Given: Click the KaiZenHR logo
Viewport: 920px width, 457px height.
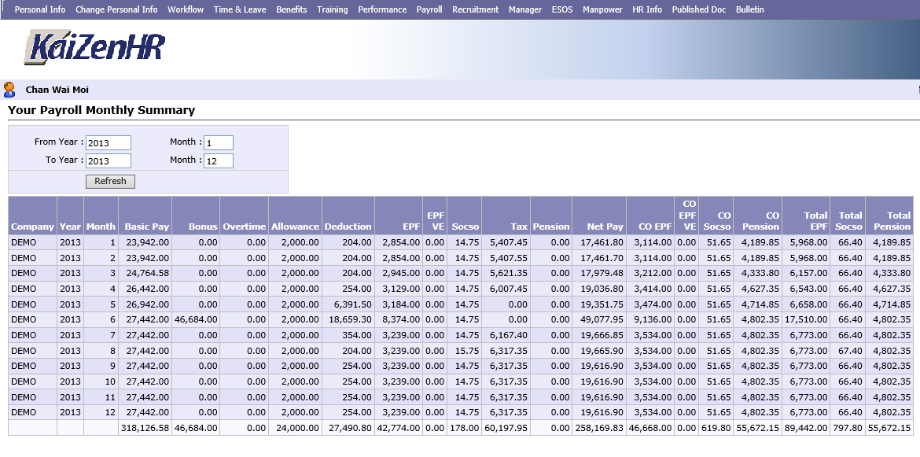Looking at the screenshot, I should click(96, 46).
